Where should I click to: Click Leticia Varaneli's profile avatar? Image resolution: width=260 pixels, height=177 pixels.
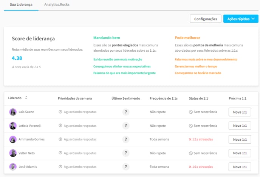[13, 126]
